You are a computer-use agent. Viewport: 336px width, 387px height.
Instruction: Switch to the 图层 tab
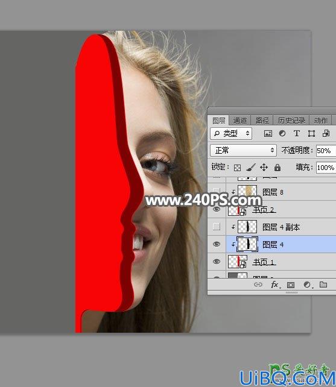tap(218, 121)
